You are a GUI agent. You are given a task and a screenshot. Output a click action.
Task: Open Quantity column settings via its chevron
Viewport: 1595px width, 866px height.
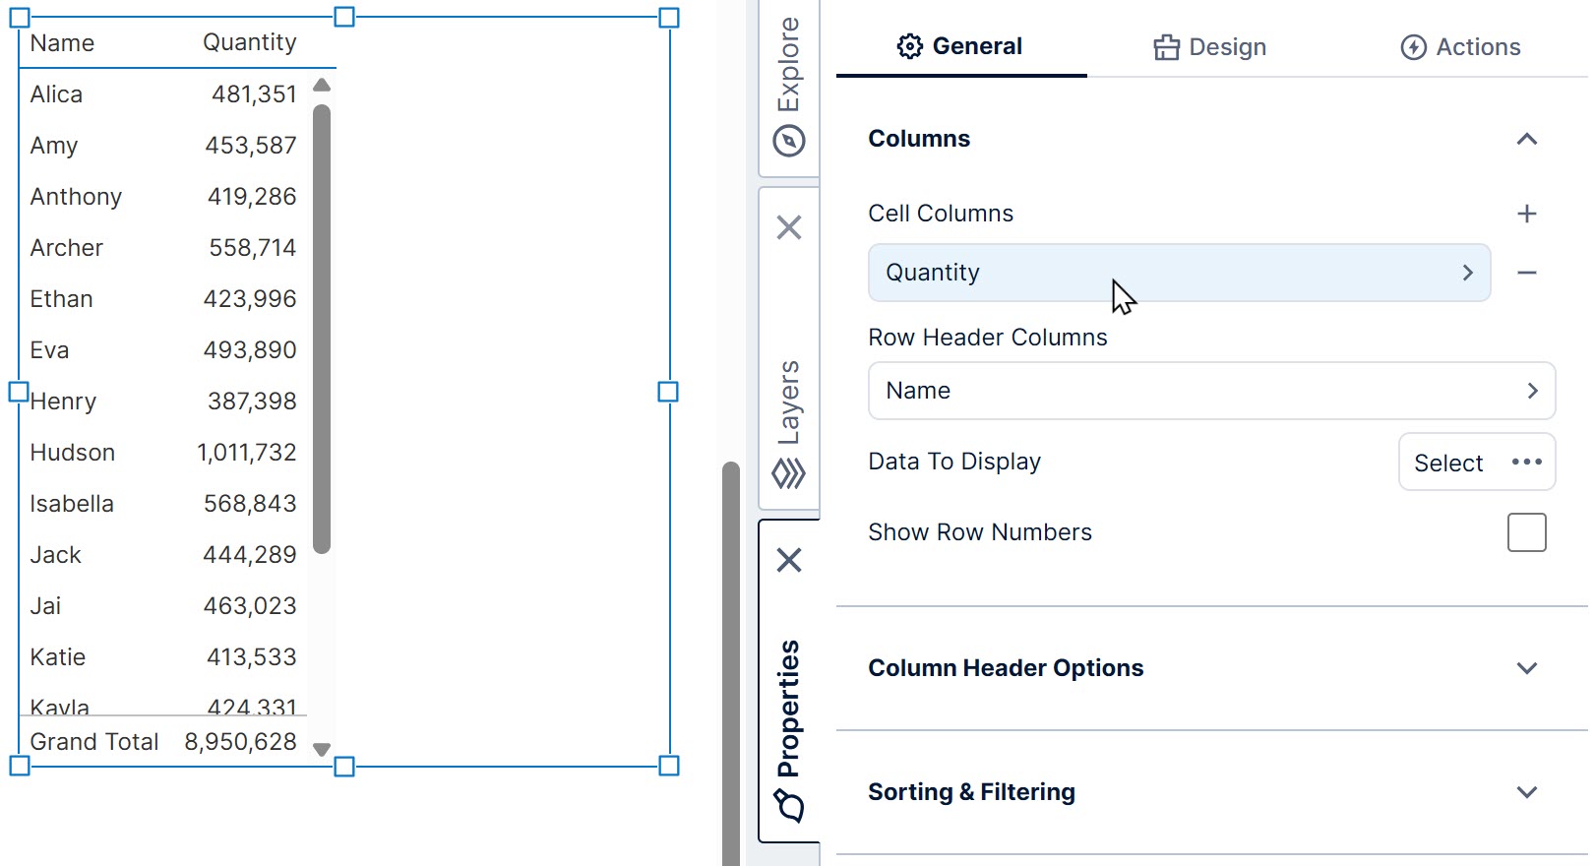click(1467, 273)
